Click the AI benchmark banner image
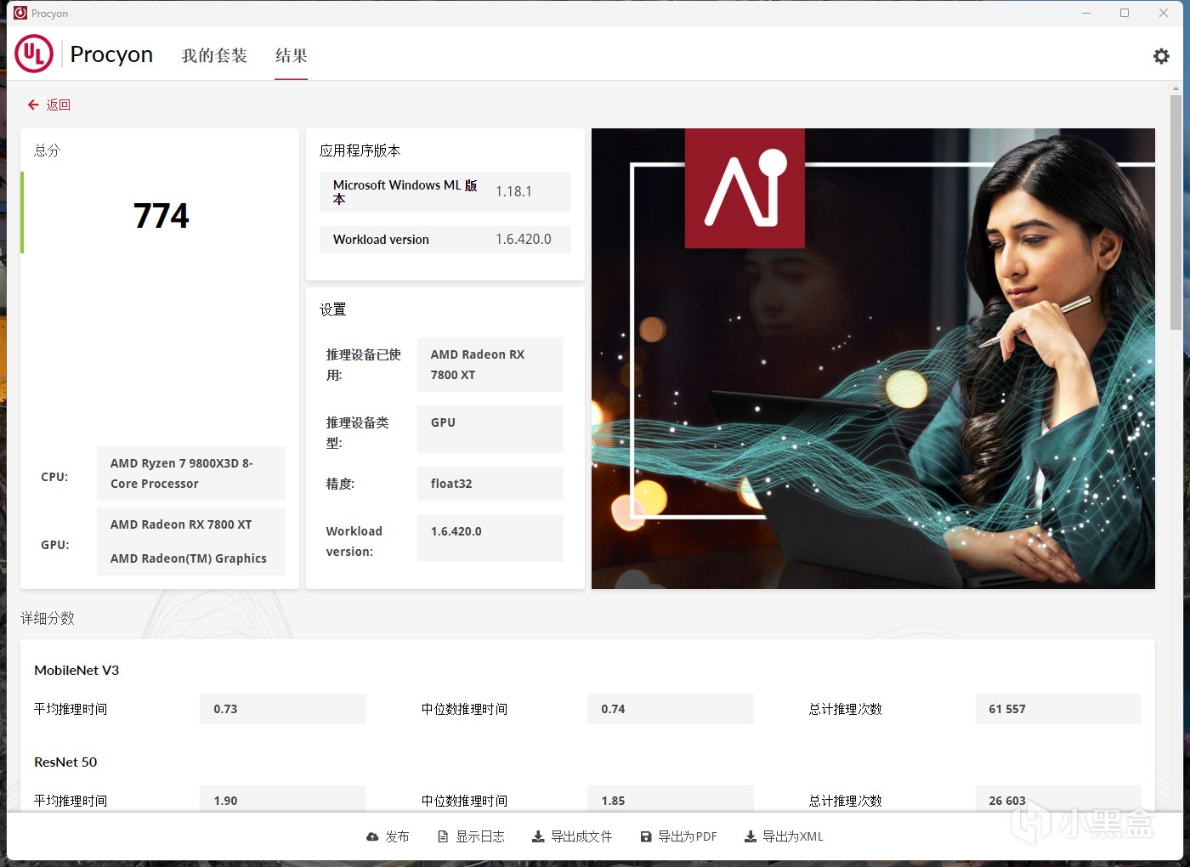 pos(873,359)
